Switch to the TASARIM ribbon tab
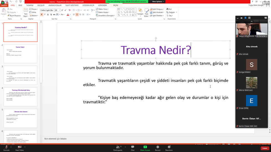 point(30,5)
